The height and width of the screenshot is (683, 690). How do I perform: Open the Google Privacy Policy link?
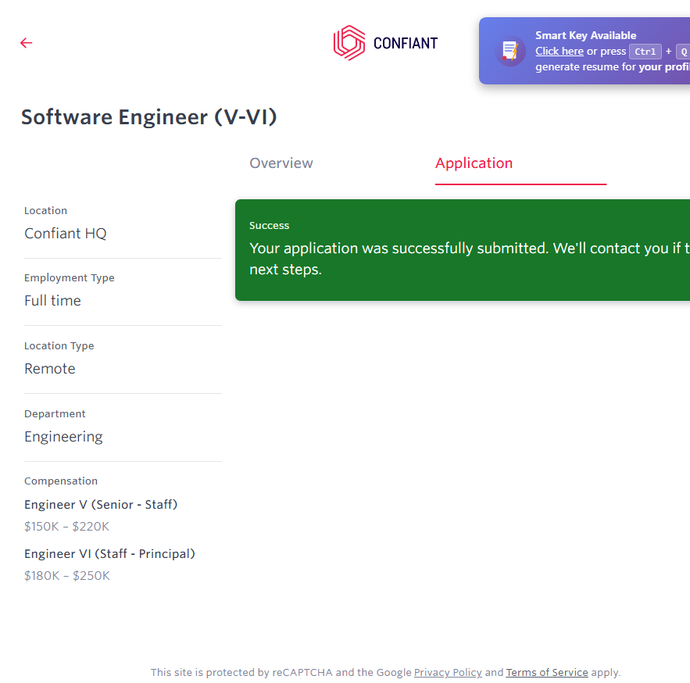(448, 672)
